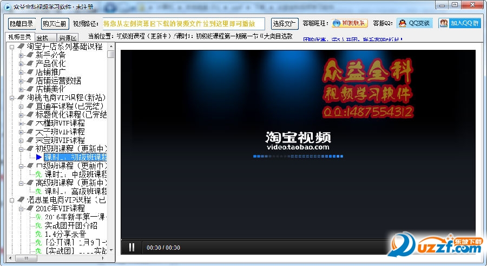Click the book icon beside 初级班课程
This screenshot has height=266, width=487.
(x=30, y=148)
